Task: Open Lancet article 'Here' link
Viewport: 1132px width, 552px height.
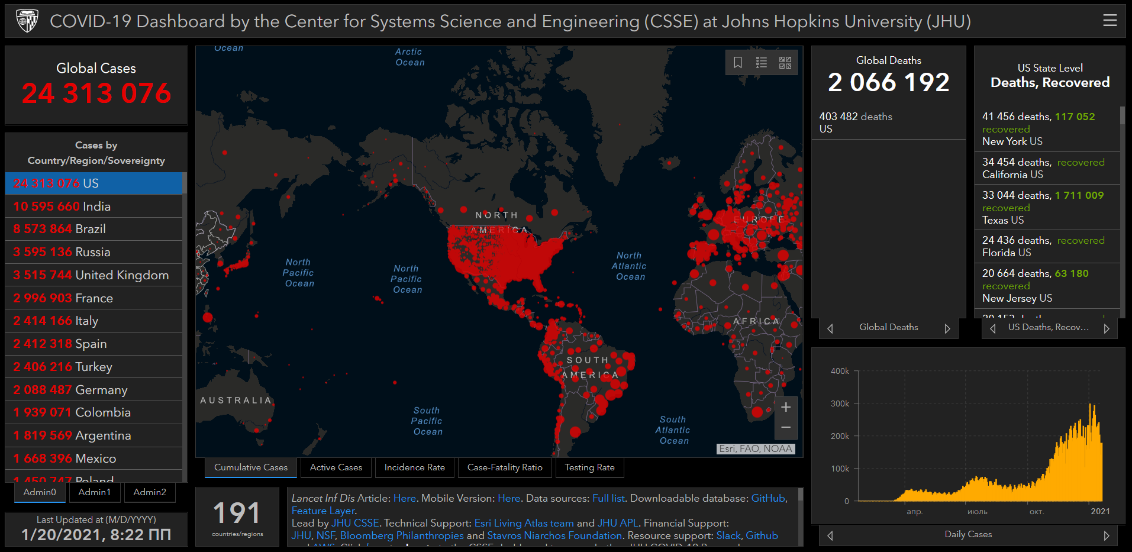Action: tap(405, 498)
